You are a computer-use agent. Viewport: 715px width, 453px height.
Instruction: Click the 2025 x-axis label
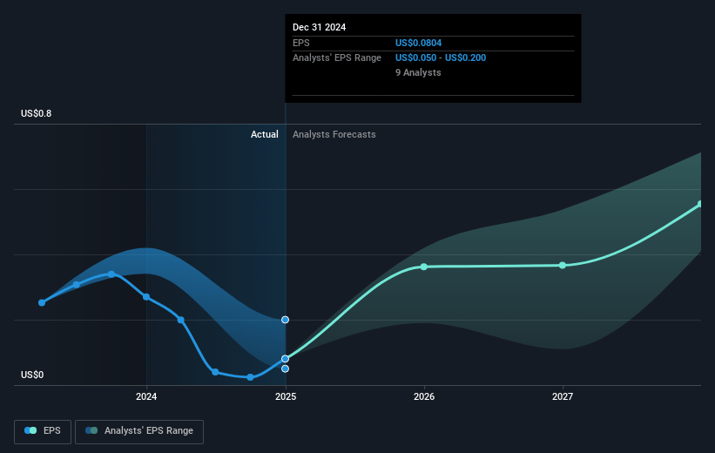pyautogui.click(x=286, y=396)
